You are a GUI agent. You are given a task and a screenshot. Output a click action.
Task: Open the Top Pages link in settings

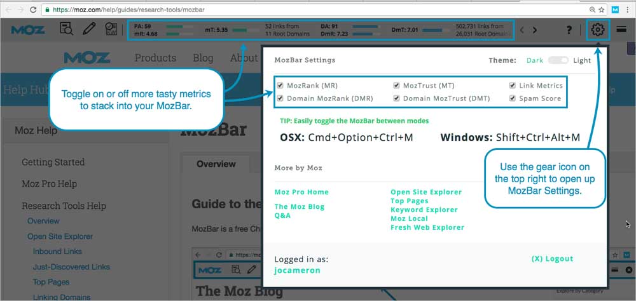pos(409,201)
